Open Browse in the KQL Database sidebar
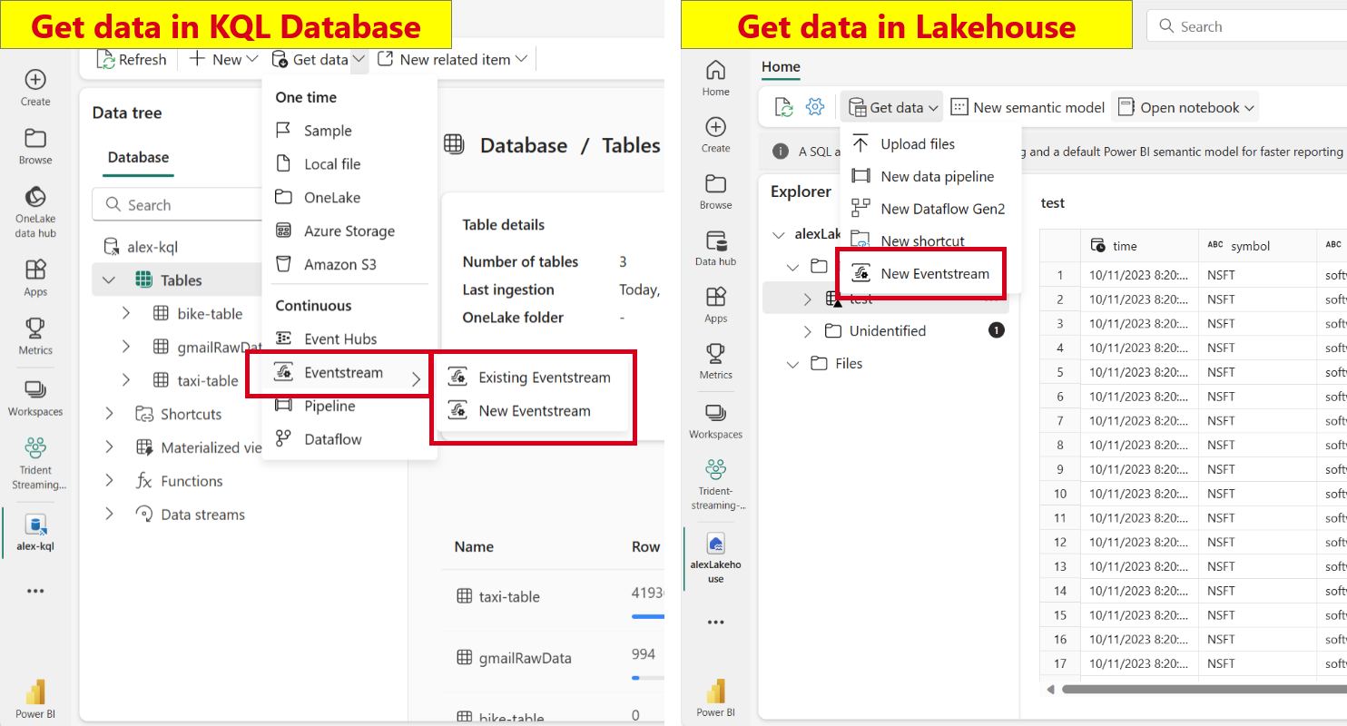This screenshot has width=1347, height=726. [35, 145]
